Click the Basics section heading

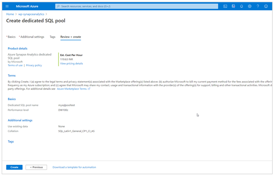[x=12, y=99]
